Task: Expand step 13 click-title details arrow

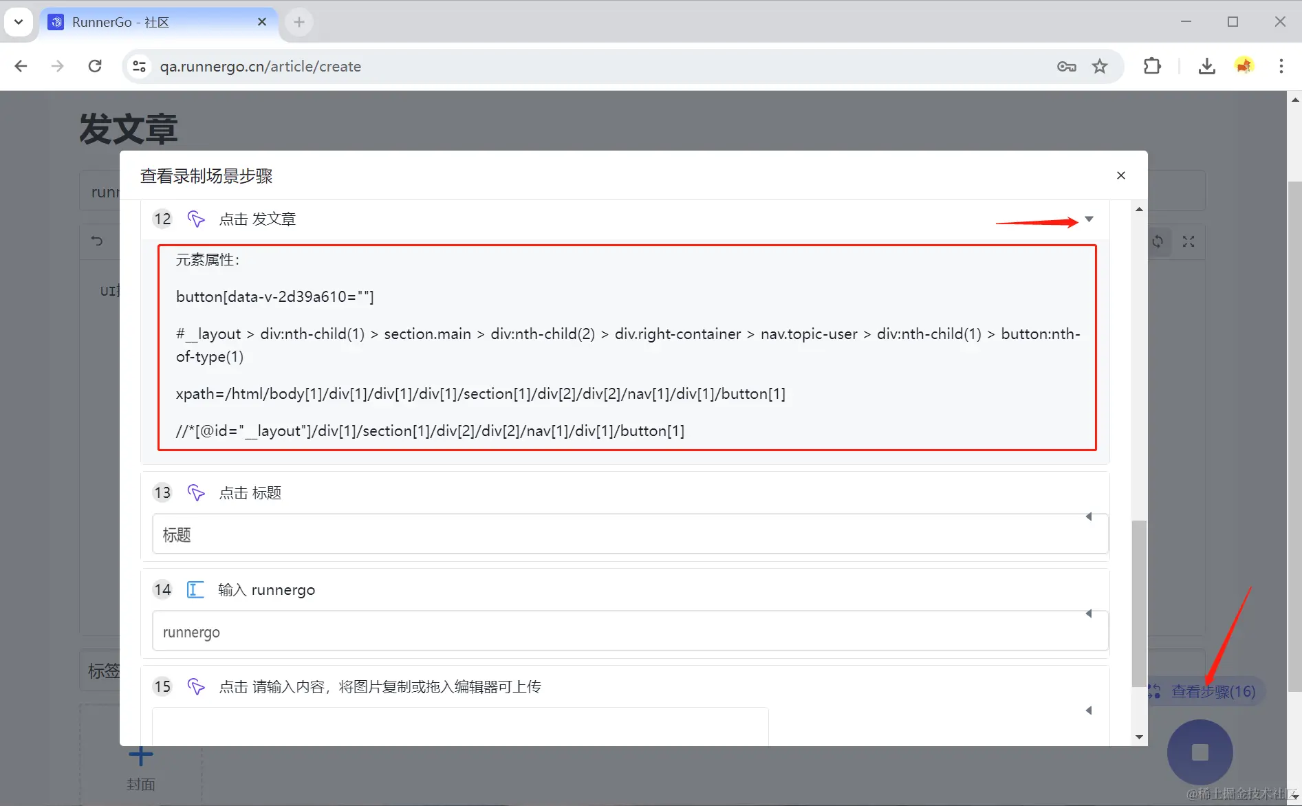Action: point(1089,516)
